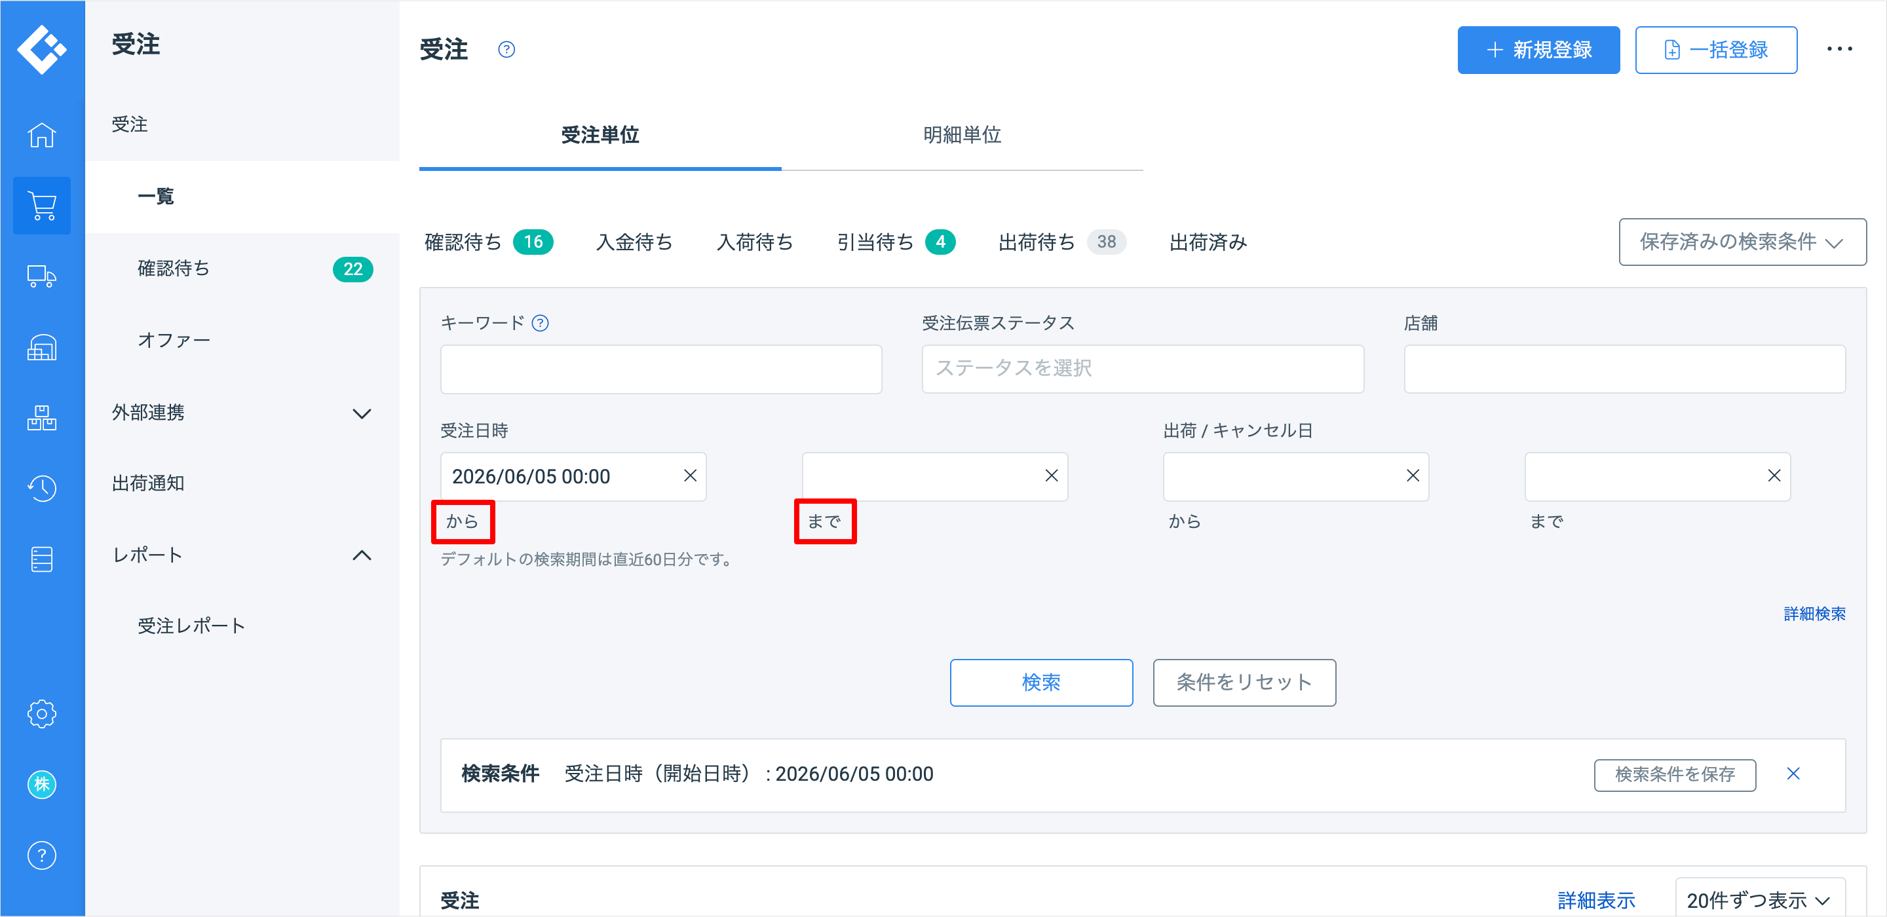Viewport: 1887px width, 917px height.
Task: Open the warehouse icon in sidebar
Action: pyautogui.click(x=42, y=348)
